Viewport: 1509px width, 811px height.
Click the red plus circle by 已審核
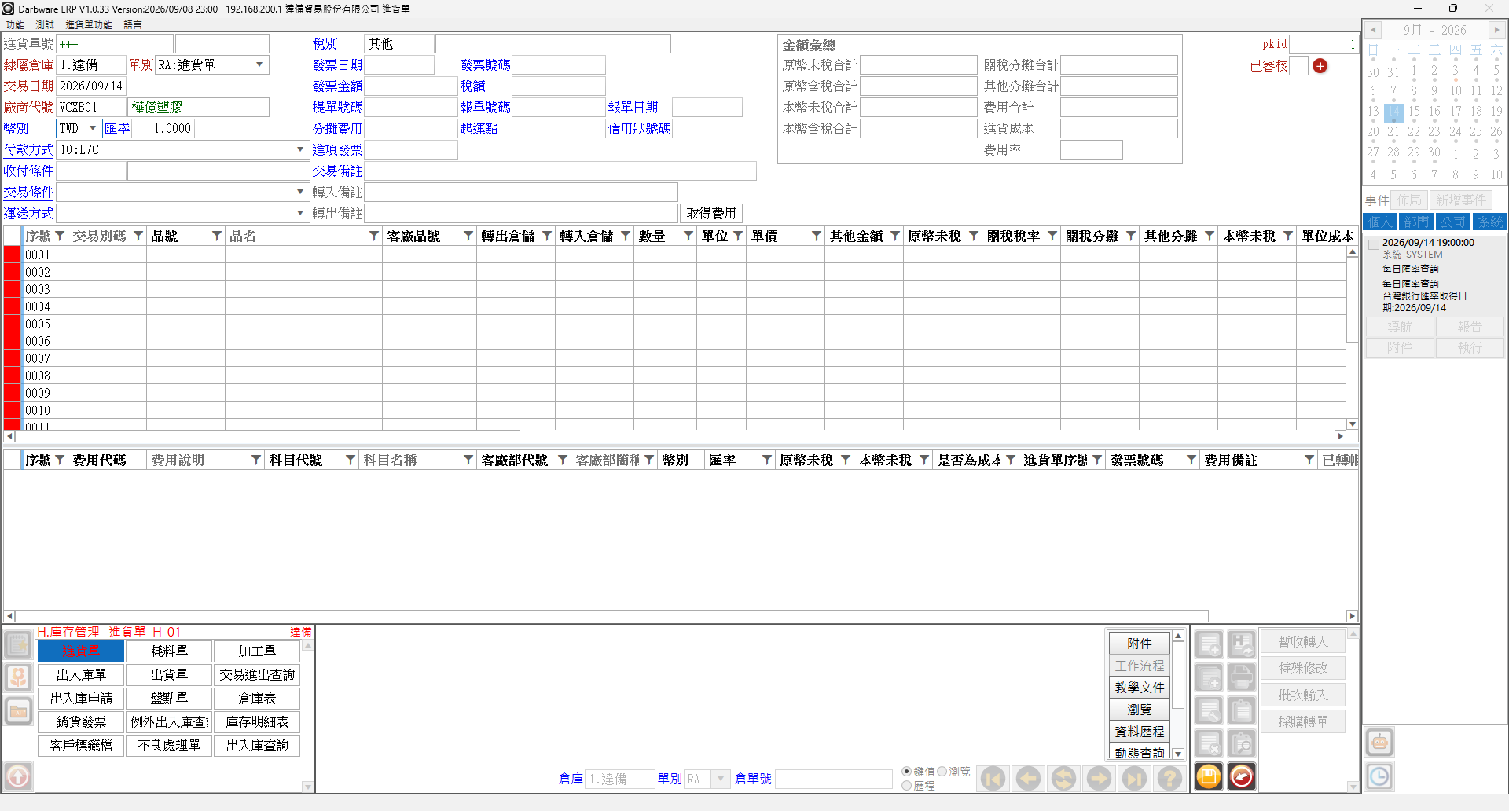click(x=1320, y=66)
